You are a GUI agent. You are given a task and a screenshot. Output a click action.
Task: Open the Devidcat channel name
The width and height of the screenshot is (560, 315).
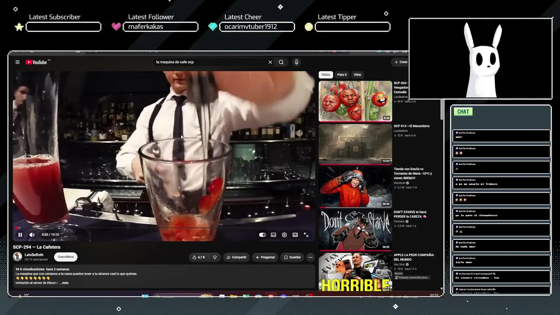(x=400, y=183)
